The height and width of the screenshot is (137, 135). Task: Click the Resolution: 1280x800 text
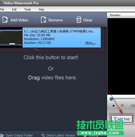(39, 39)
